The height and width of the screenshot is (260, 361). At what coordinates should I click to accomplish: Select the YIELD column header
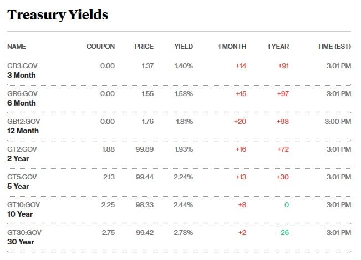(x=184, y=47)
